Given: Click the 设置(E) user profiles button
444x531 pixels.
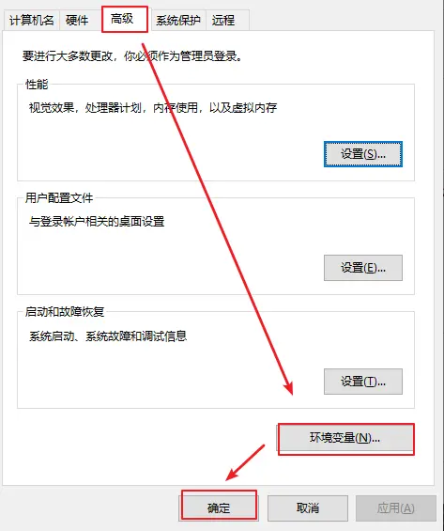Looking at the screenshot, I should 363,268.
